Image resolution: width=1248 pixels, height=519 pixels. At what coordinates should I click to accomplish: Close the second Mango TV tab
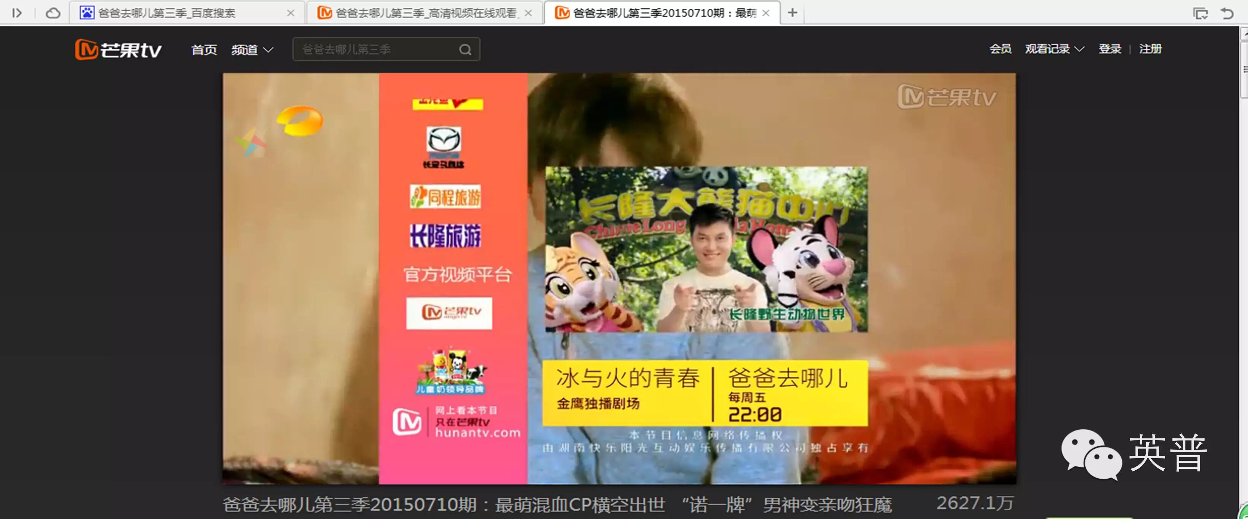[528, 13]
